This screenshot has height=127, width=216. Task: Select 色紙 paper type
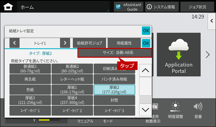[x=30, y=90]
